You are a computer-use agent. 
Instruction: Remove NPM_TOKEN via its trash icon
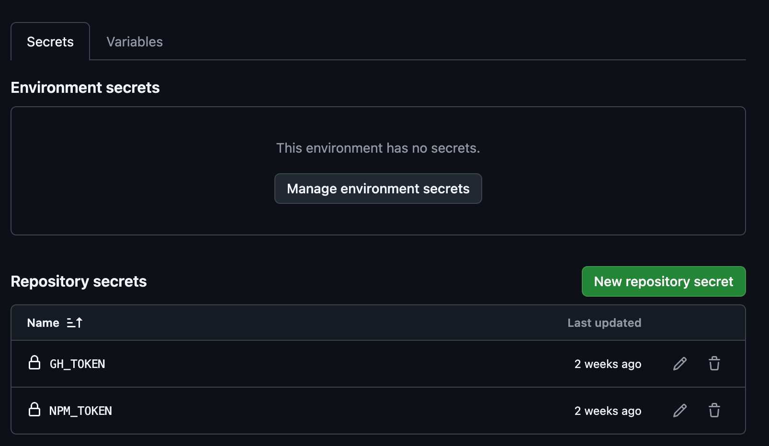714,411
